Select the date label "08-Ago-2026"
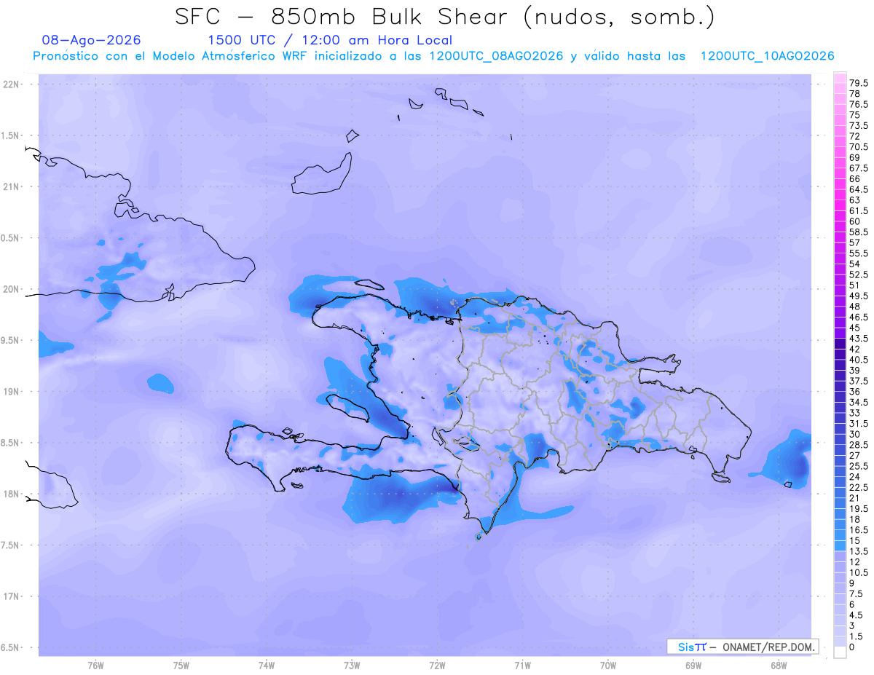This screenshot has height=675, width=874. tap(92, 40)
